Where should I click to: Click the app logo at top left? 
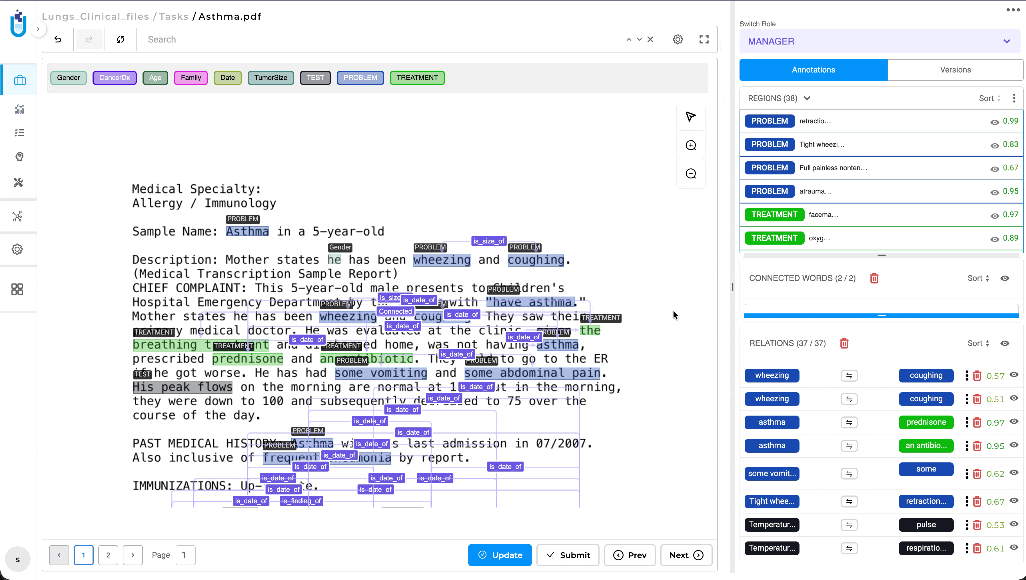click(18, 23)
